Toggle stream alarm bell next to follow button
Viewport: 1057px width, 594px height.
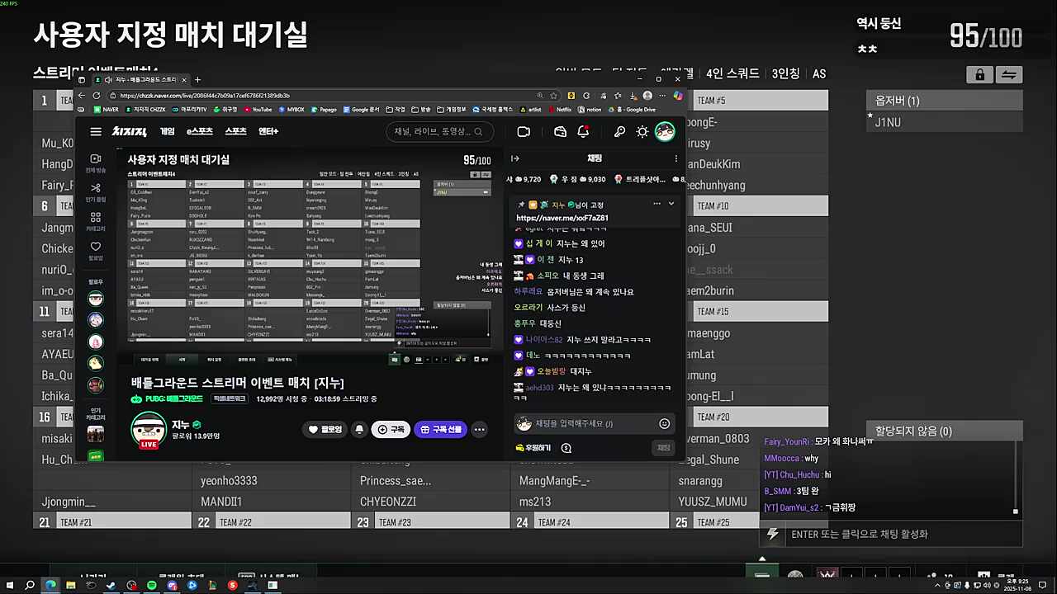(x=358, y=429)
